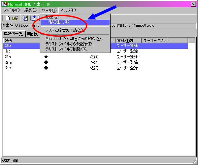198x165 pixels.
Task: Choose システム辞書の作成(S)... menu entry
Action: pos(75,30)
